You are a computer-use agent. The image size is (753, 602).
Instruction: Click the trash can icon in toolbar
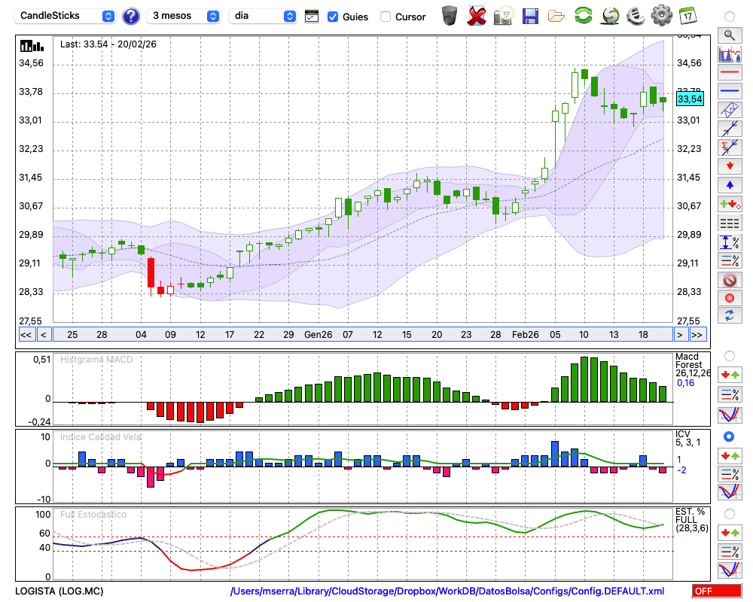click(450, 16)
